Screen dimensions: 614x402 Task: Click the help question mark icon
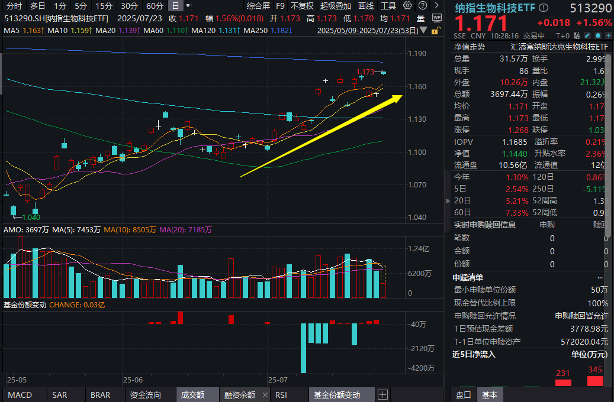click(x=422, y=6)
